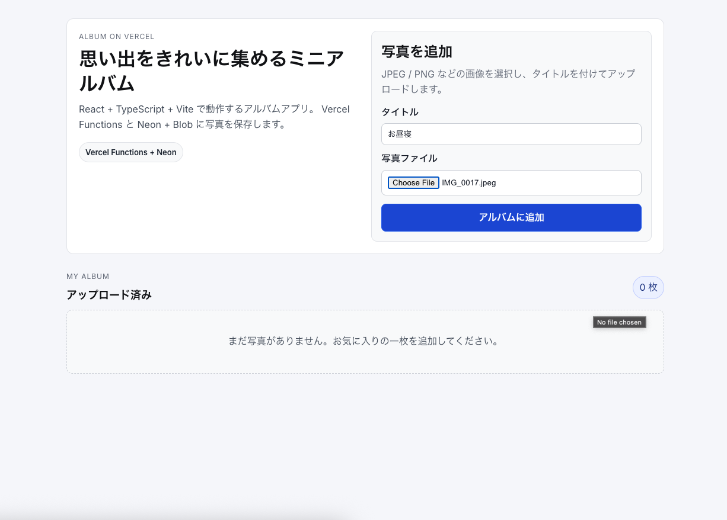
Task: Click the MY ALBUM section label
Action: 88,276
